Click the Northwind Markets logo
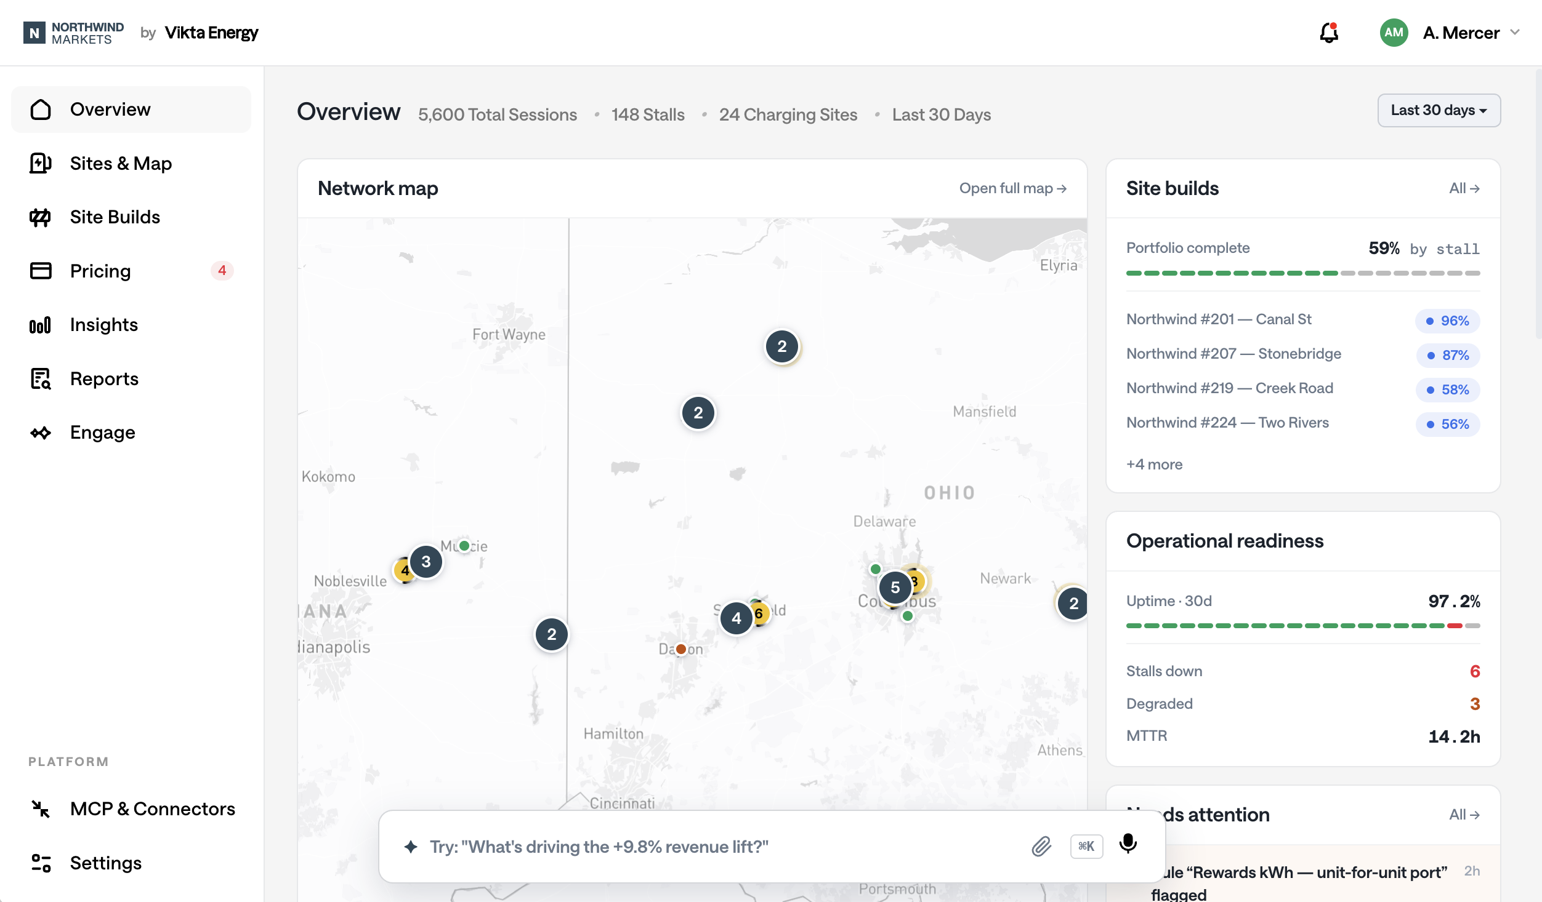The height and width of the screenshot is (902, 1542). [x=74, y=33]
